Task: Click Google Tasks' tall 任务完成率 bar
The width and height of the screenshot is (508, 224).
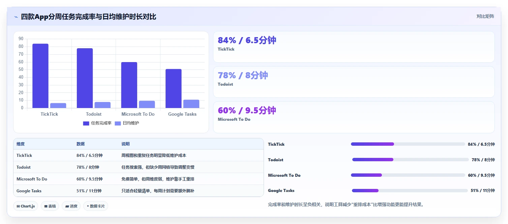Action: click(x=174, y=88)
